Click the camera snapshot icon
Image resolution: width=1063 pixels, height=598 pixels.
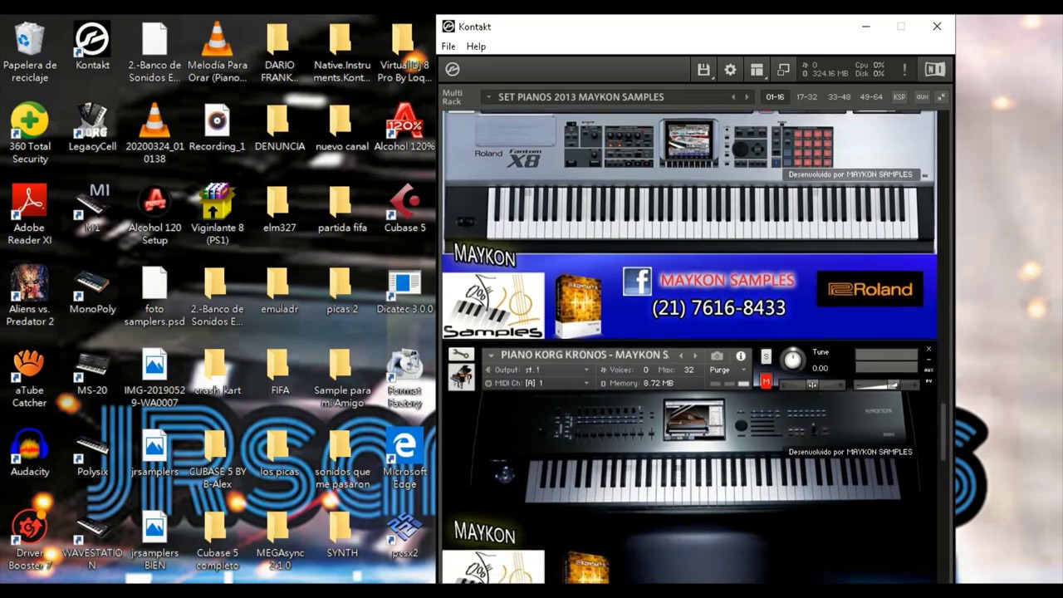pyautogui.click(x=717, y=355)
